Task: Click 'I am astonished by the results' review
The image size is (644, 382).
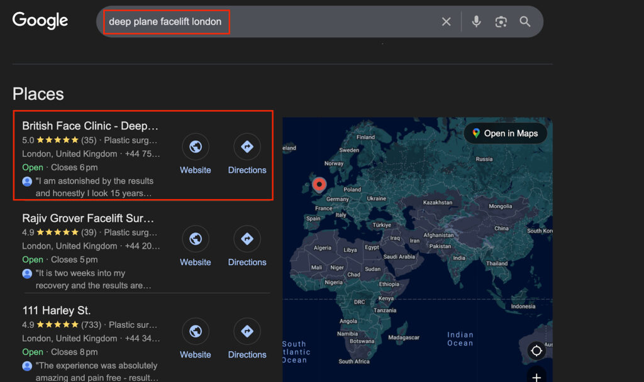Action: pyautogui.click(x=94, y=187)
